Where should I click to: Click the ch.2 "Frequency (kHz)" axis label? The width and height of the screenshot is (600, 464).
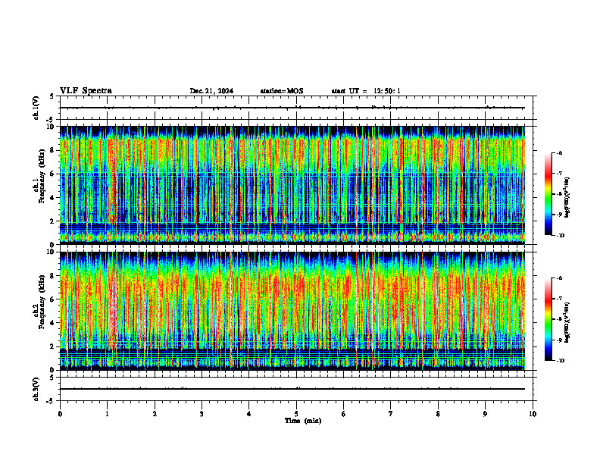click(x=42, y=302)
